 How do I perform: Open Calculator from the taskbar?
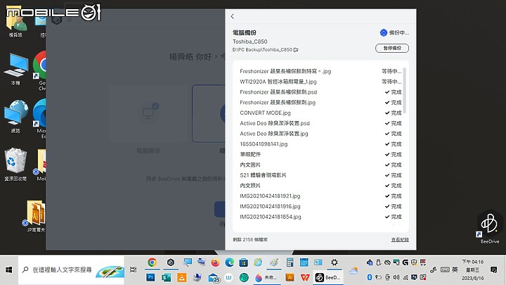pos(290,262)
